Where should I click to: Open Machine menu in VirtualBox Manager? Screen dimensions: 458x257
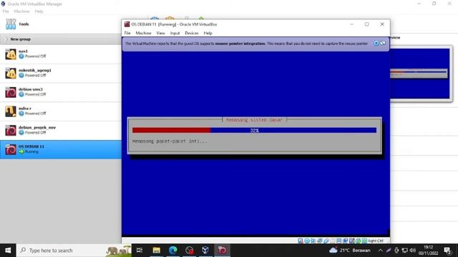[21, 11]
